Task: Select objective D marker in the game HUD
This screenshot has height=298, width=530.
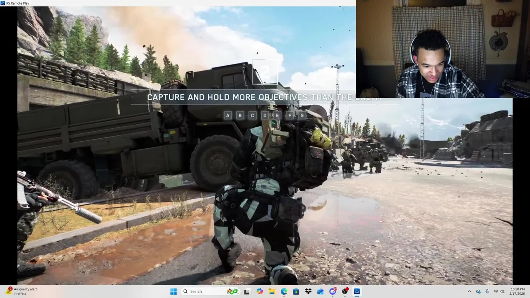Action: click(x=265, y=115)
